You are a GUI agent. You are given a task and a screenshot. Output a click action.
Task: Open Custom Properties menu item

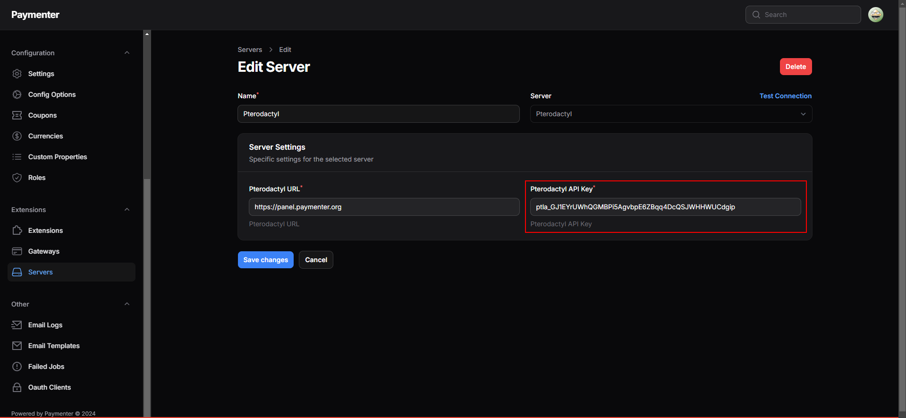pyautogui.click(x=58, y=157)
